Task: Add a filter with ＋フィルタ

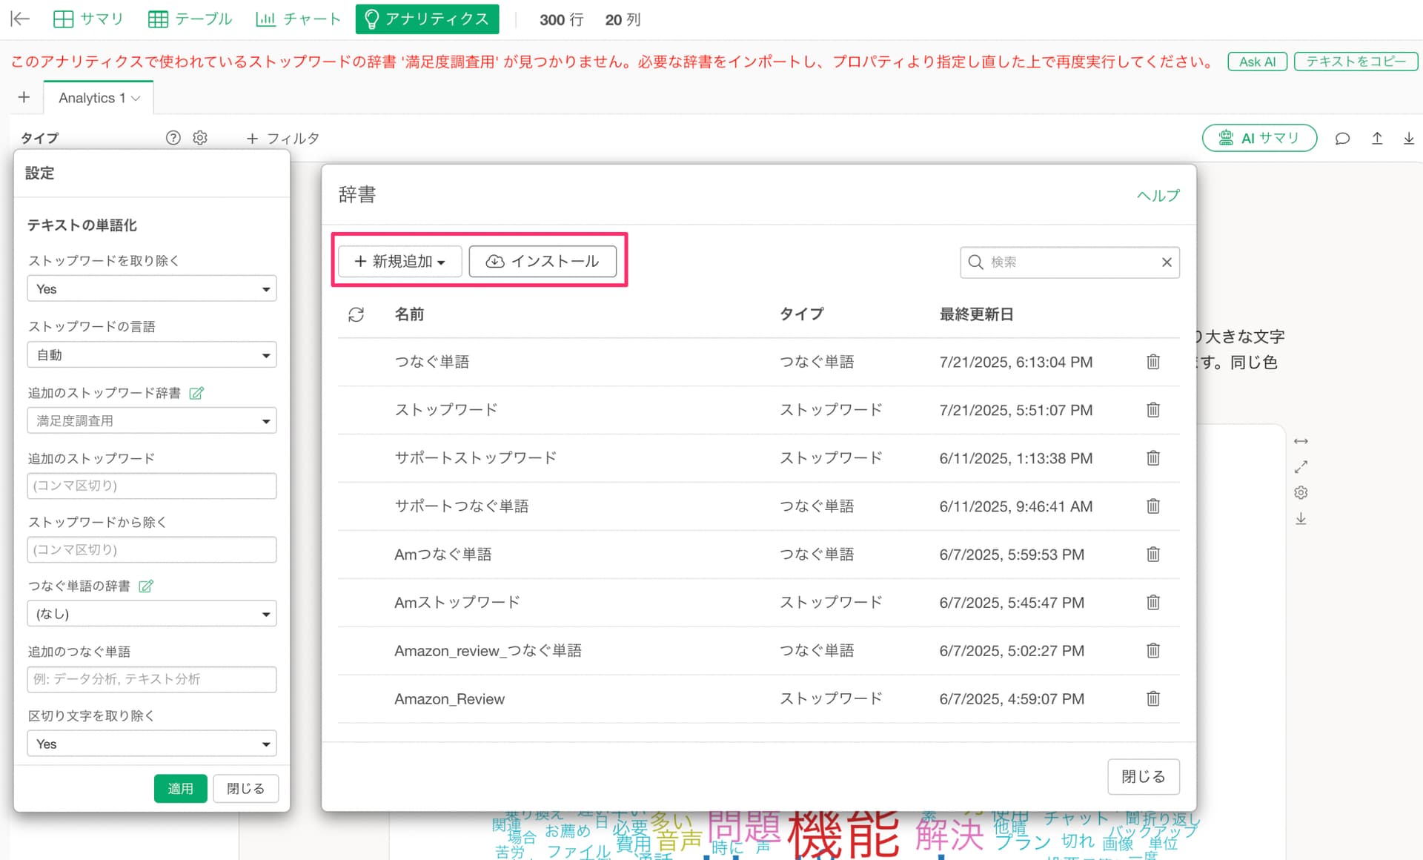Action: 282,138
